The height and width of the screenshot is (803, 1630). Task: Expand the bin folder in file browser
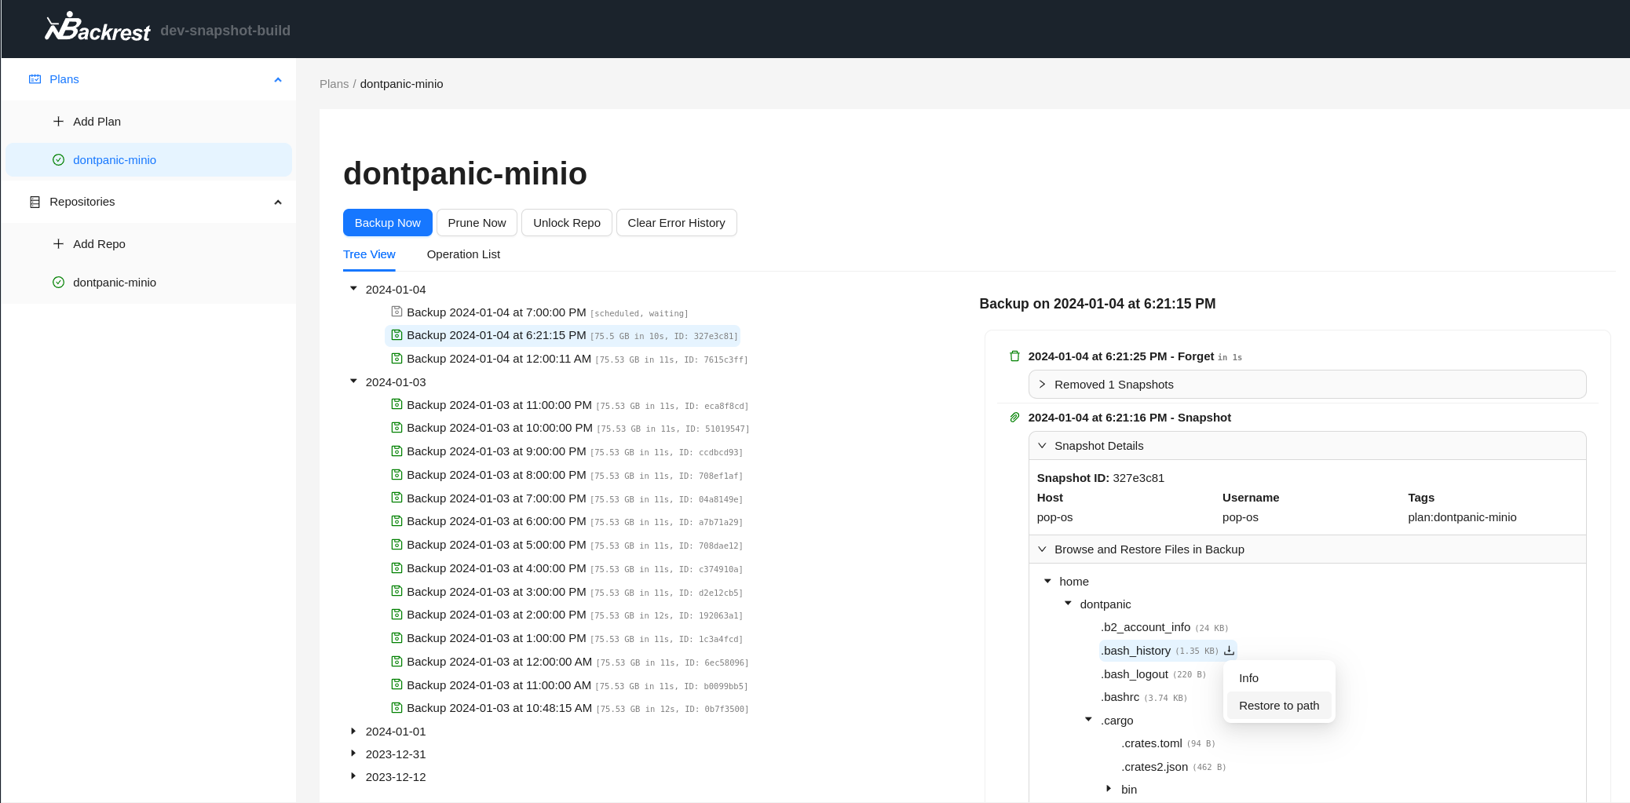coord(1109,789)
